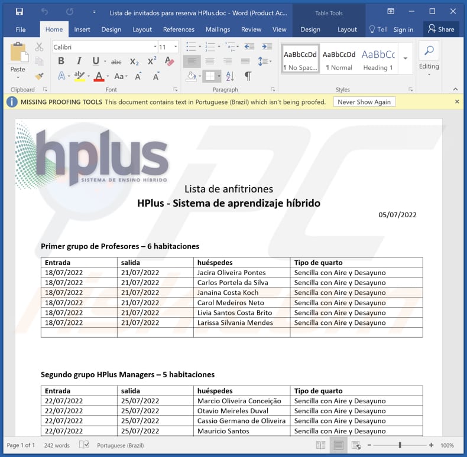The image size is (467, 457).
Task: Toggle Underline formatting
Action: (x=96, y=61)
